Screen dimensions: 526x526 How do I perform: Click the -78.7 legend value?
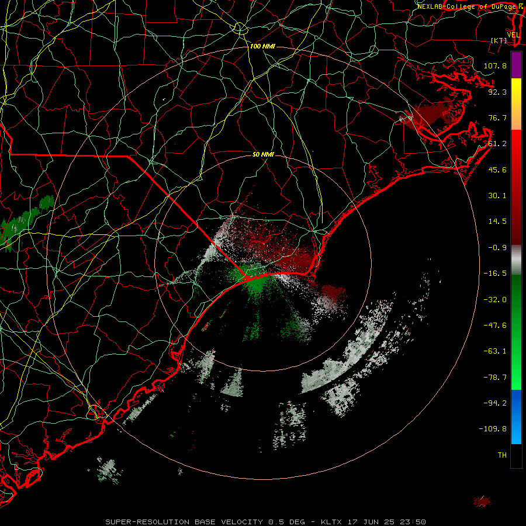pos(495,378)
